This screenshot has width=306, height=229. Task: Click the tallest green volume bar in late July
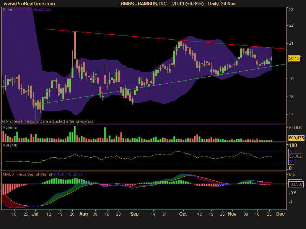coord(75,134)
